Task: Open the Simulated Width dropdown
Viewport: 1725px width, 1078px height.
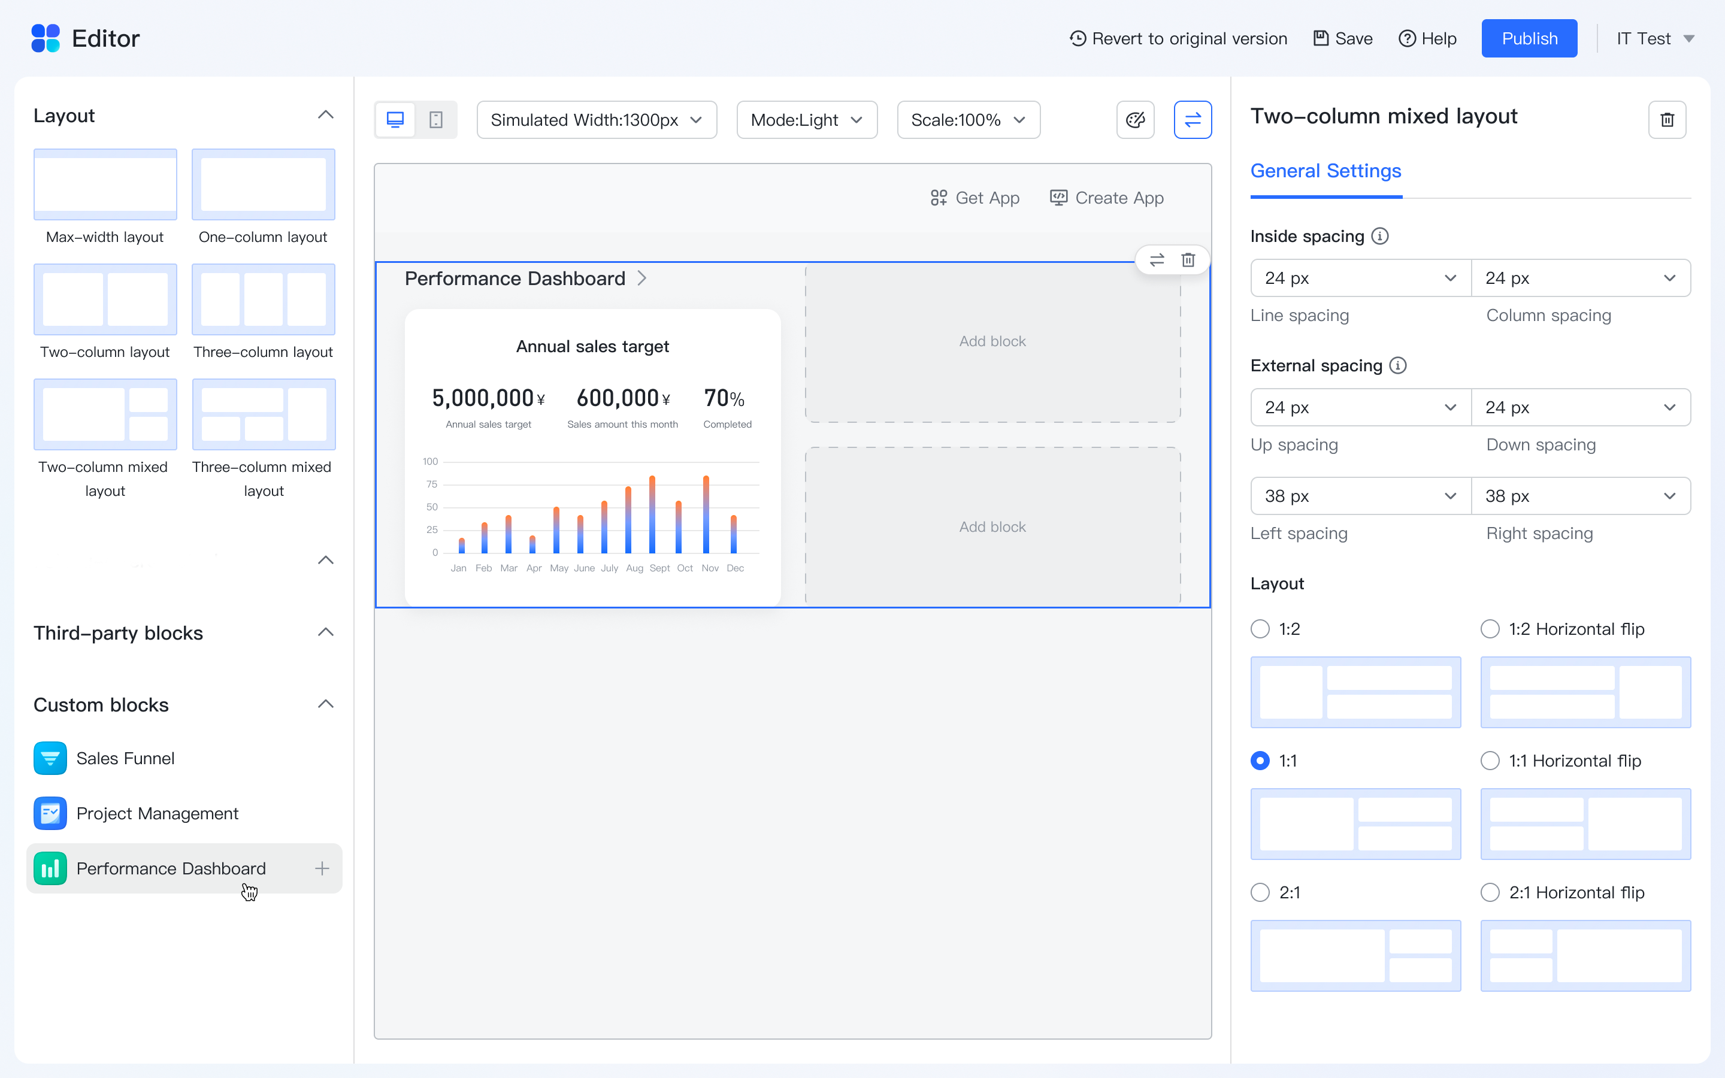Action: [x=597, y=120]
